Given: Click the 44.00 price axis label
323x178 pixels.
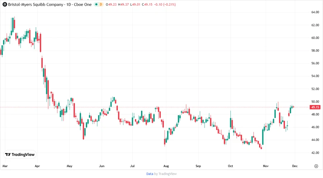Looking at the screenshot, I should 315,140.
